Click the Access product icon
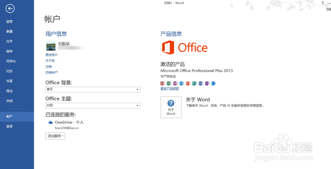The width and height of the screenshot is (331, 169). [x=163, y=83]
